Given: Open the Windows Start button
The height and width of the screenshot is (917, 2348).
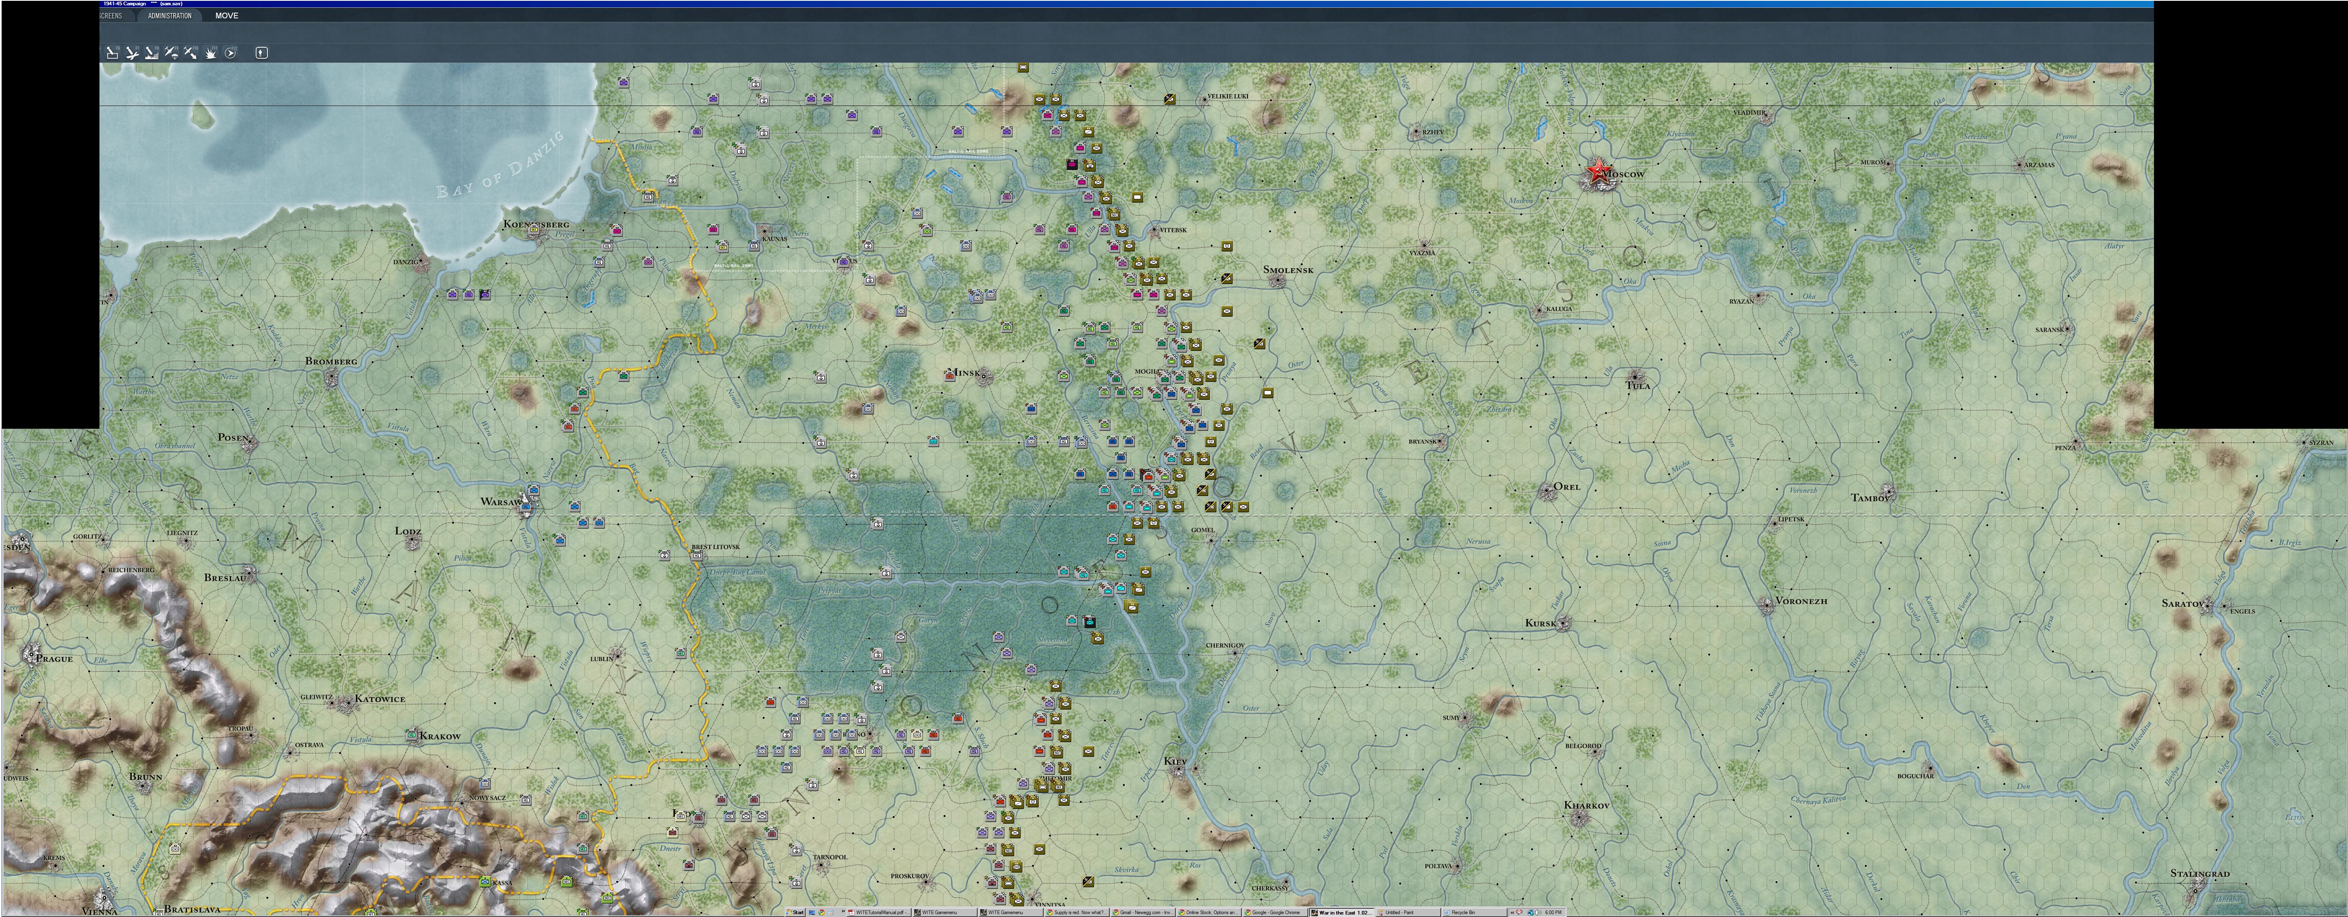Looking at the screenshot, I should pyautogui.click(x=795, y=913).
